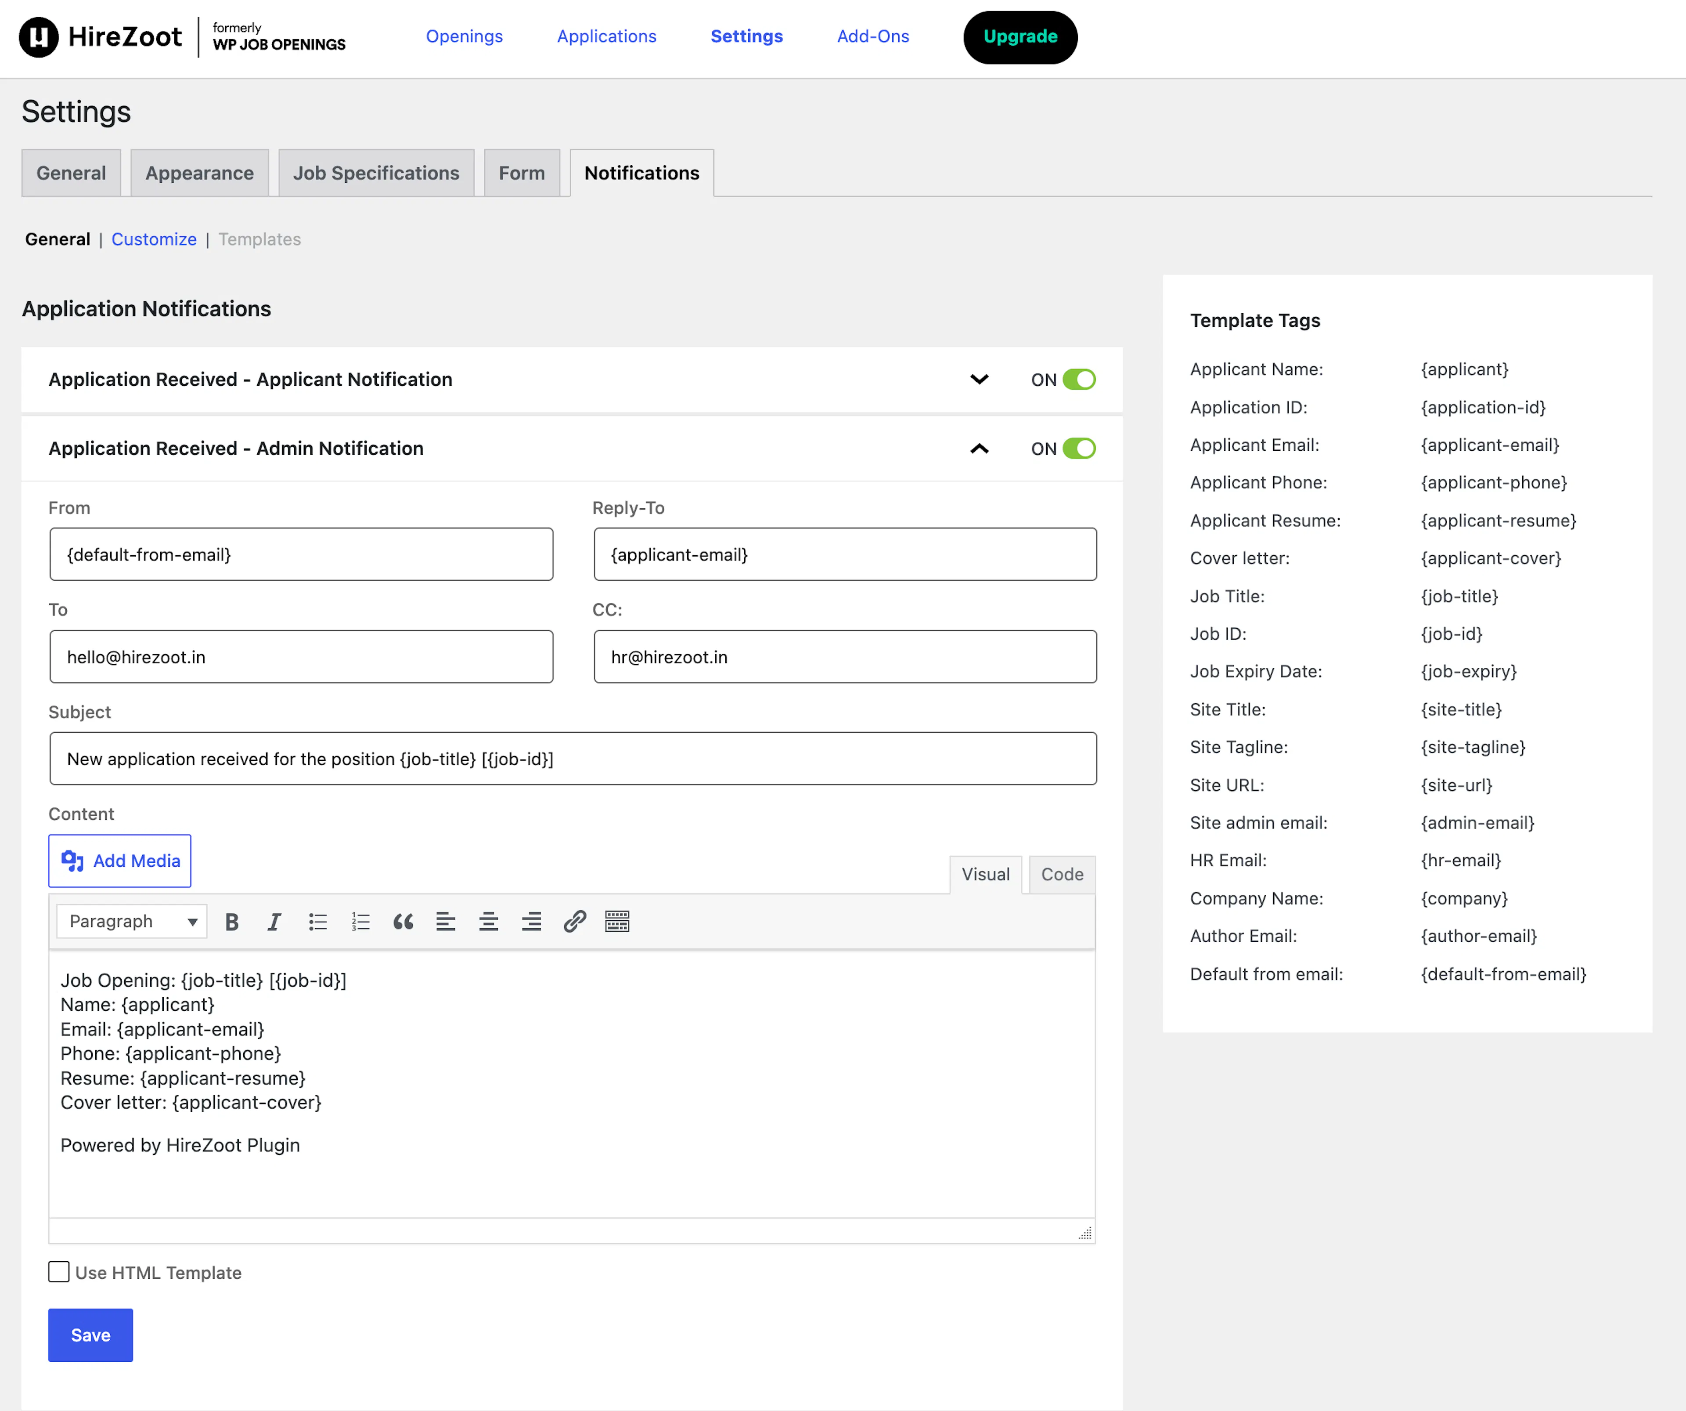The width and height of the screenshot is (1686, 1411).
Task: Edit the Subject field
Action: (573, 758)
